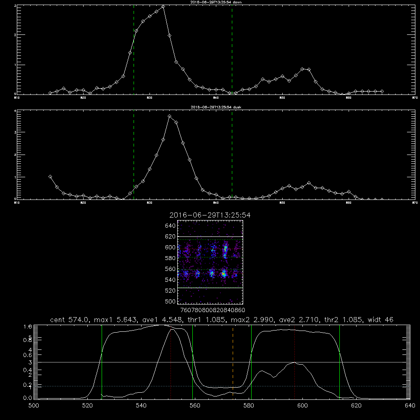Click the right green dashed line in dusk plot
Viewport: 420px width, 420px height.
click(232, 155)
